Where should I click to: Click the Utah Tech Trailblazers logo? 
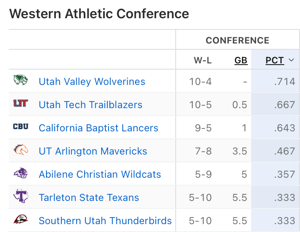point(20,104)
